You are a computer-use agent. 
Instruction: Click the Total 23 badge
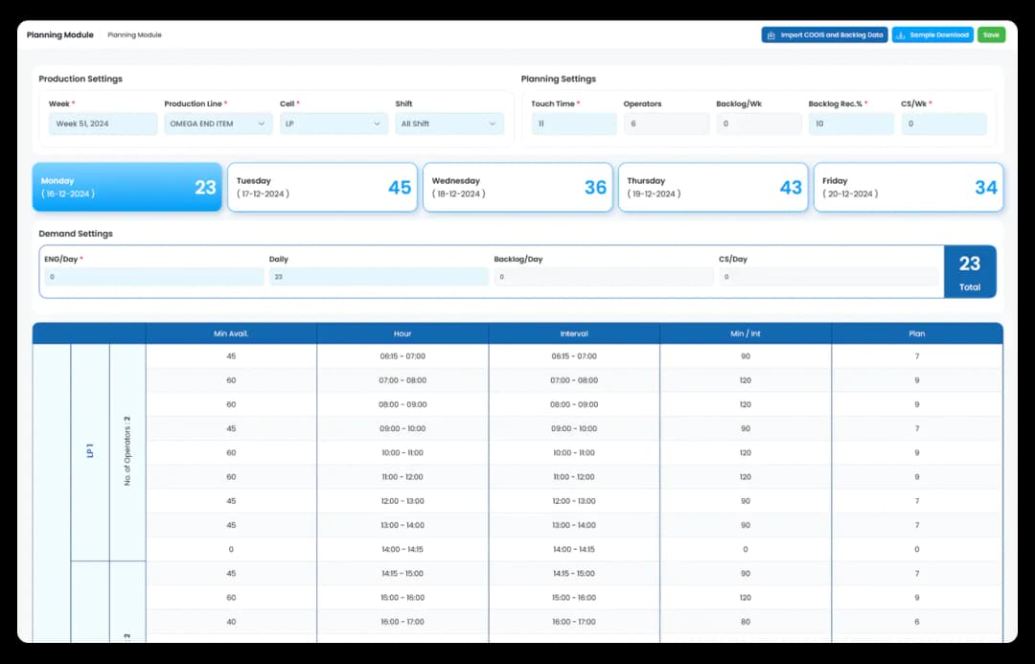click(x=970, y=271)
